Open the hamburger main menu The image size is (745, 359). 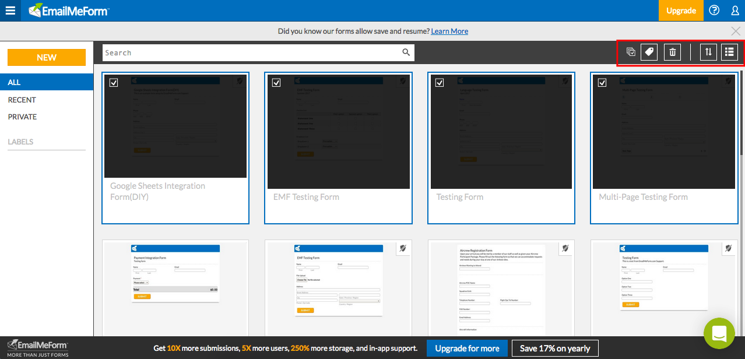[x=10, y=10]
